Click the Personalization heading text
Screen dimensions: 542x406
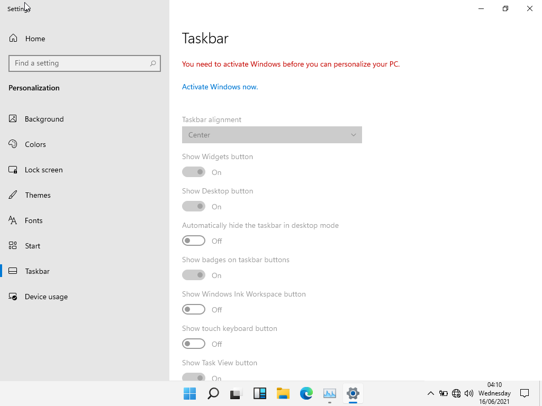coord(34,88)
